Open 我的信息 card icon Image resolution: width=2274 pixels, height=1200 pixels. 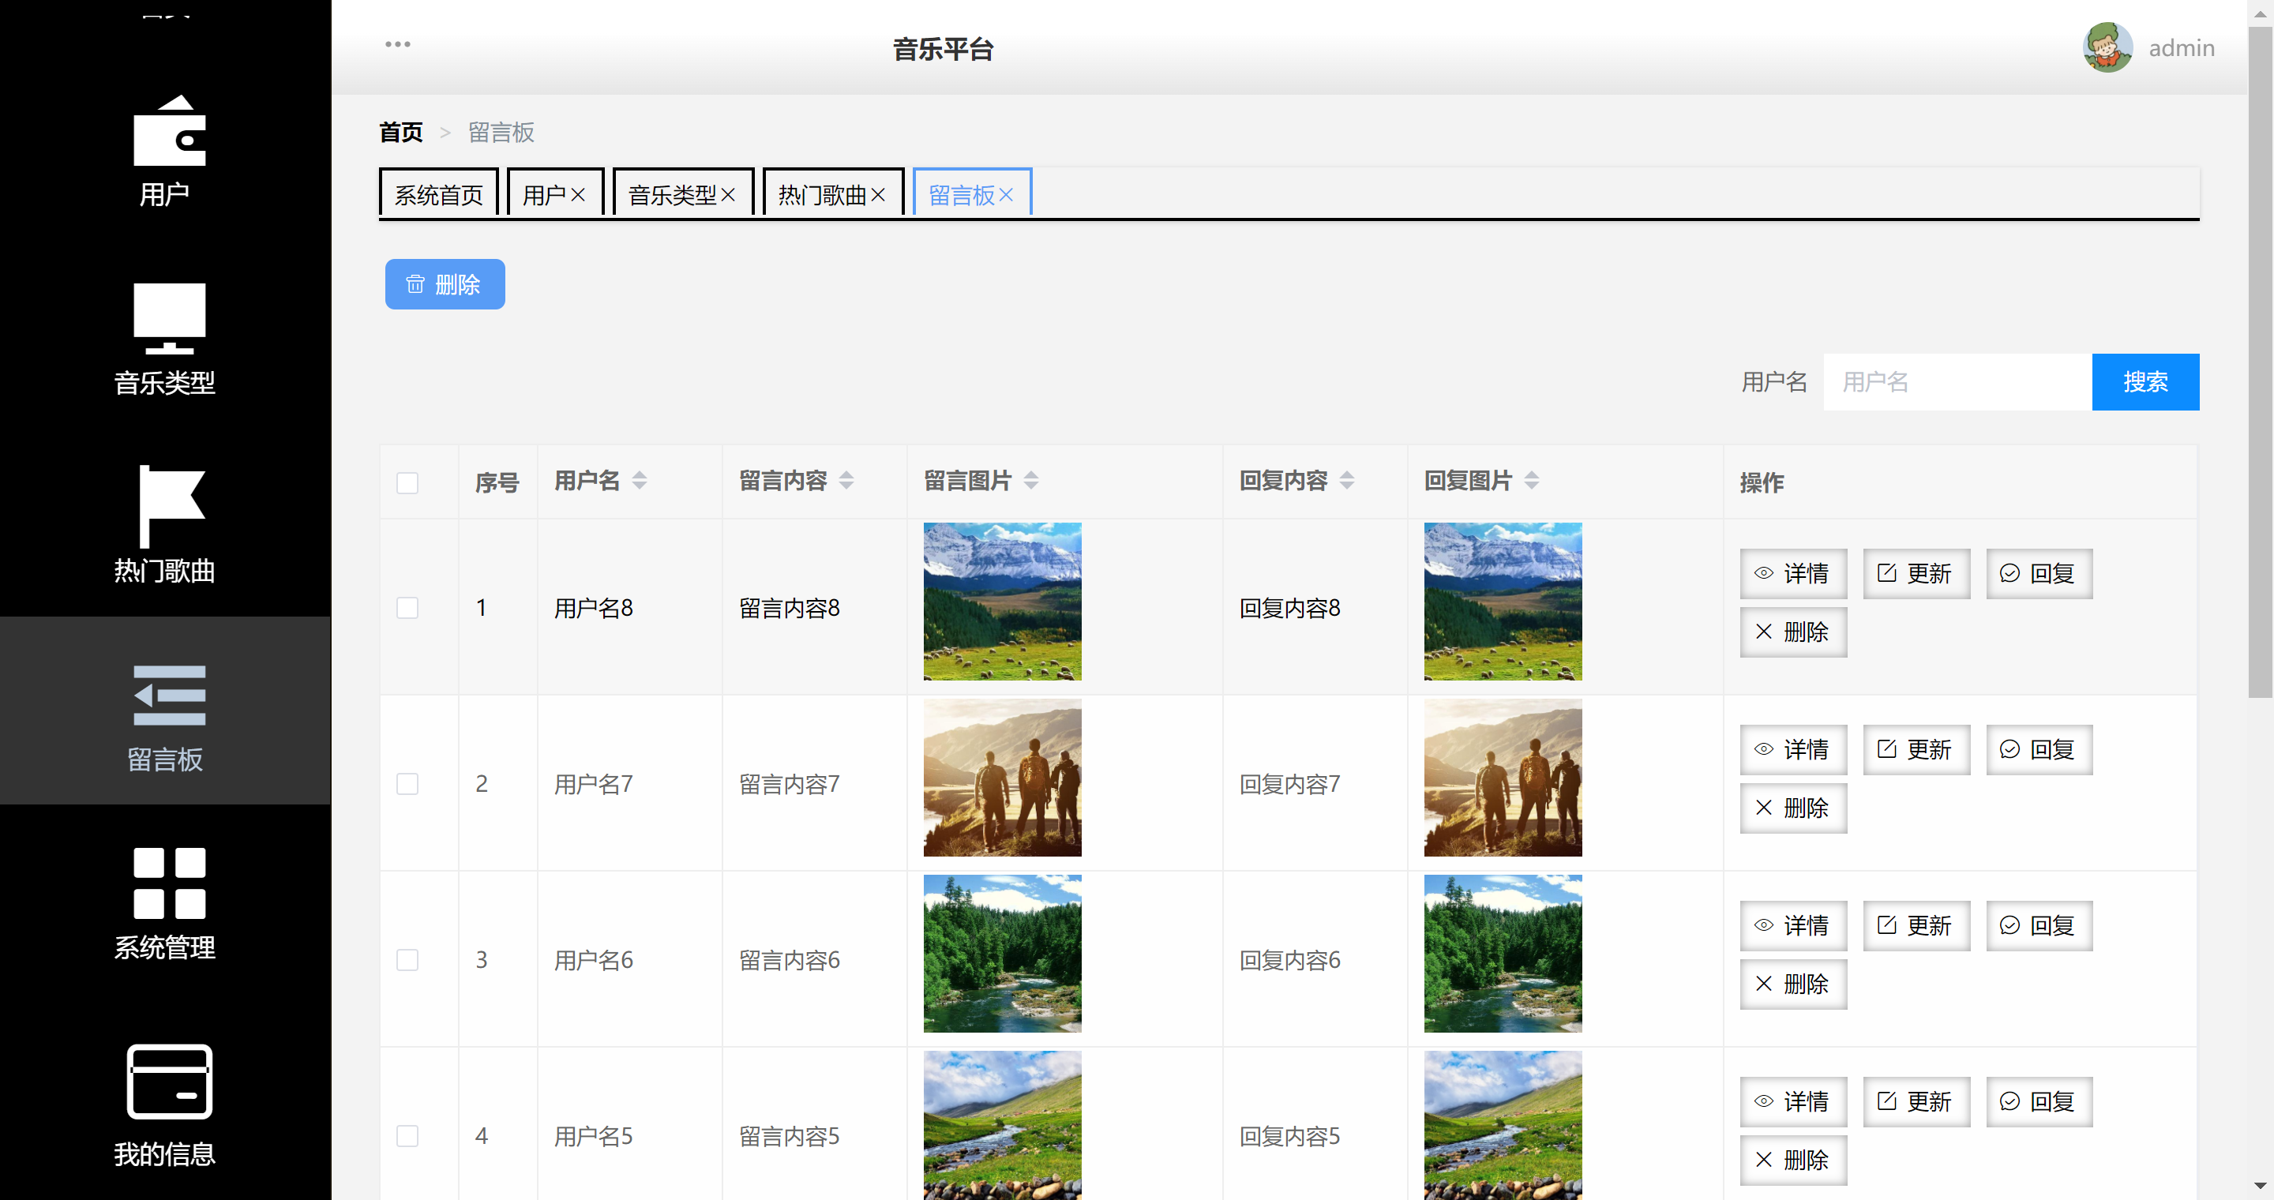tap(169, 1082)
